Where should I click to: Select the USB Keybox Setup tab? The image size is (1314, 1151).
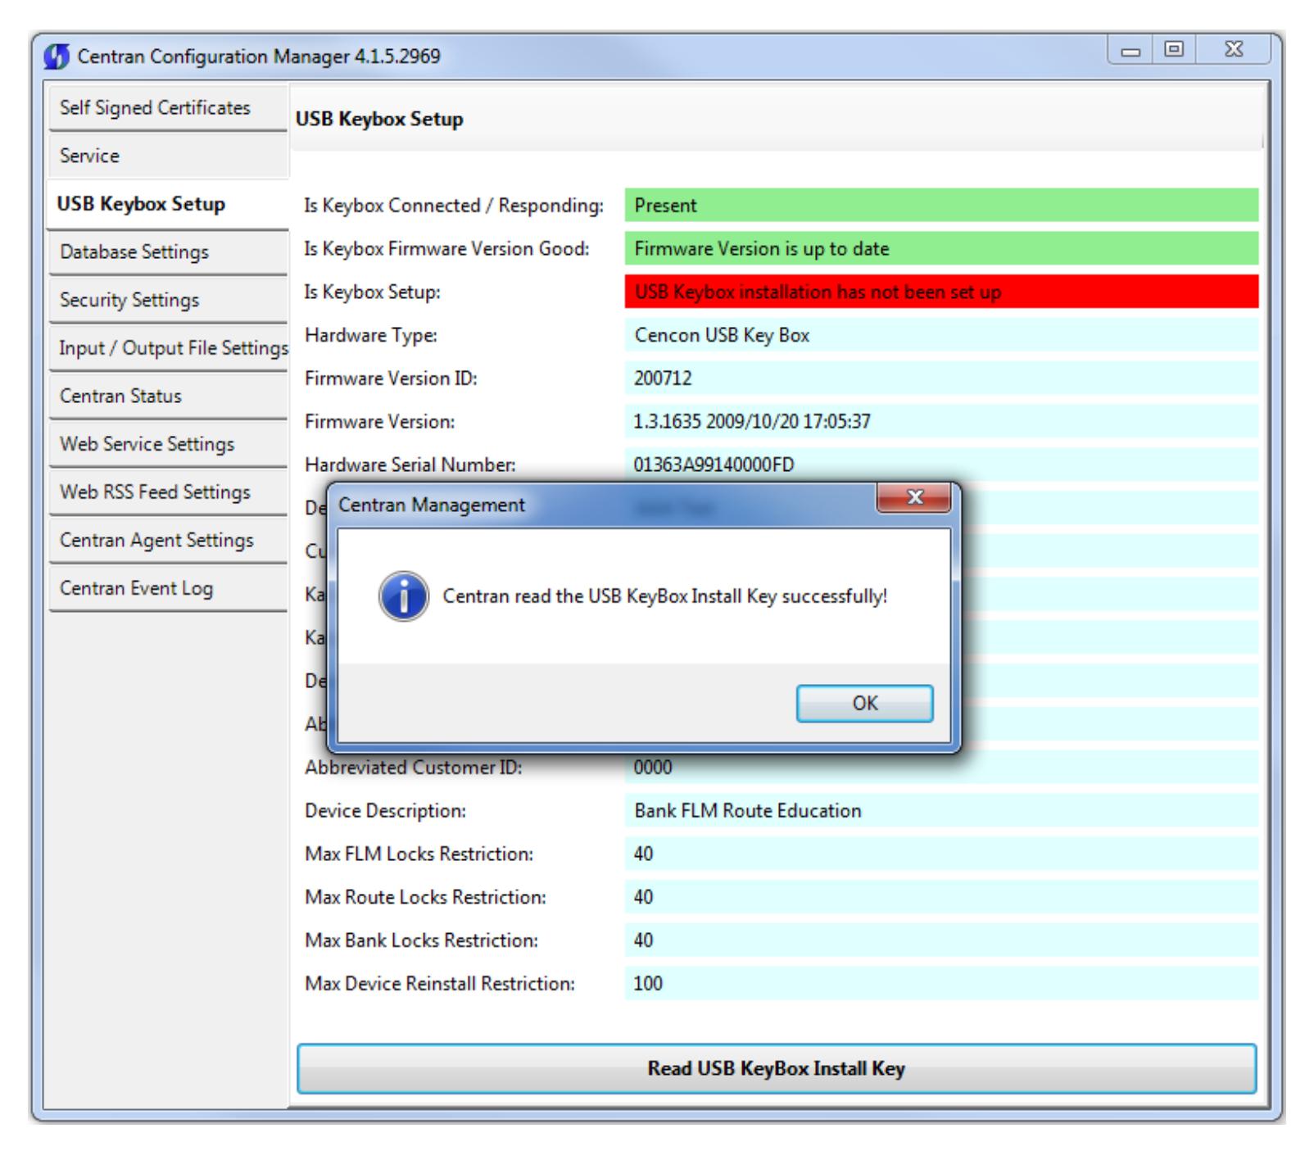(x=168, y=204)
